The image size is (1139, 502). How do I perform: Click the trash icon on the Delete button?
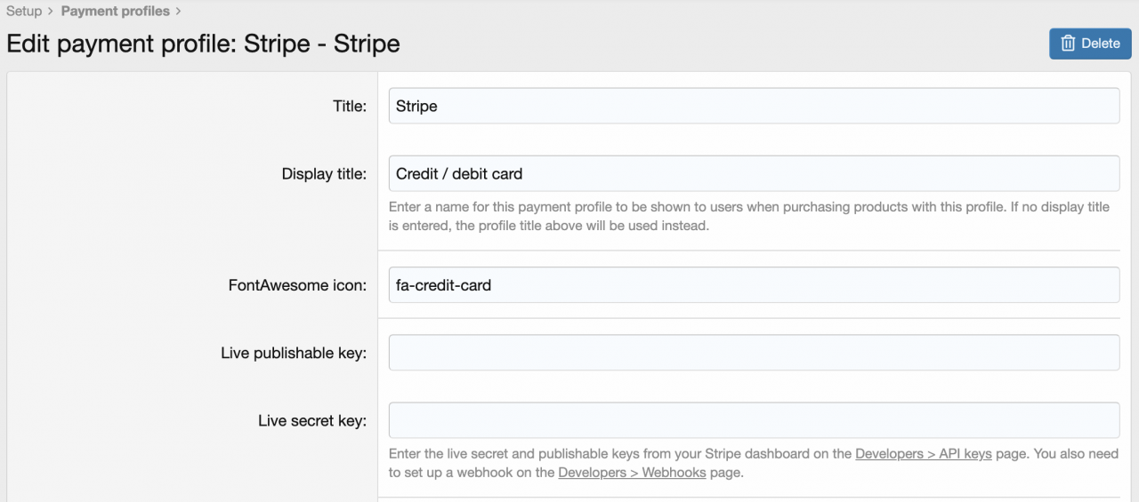tap(1069, 44)
